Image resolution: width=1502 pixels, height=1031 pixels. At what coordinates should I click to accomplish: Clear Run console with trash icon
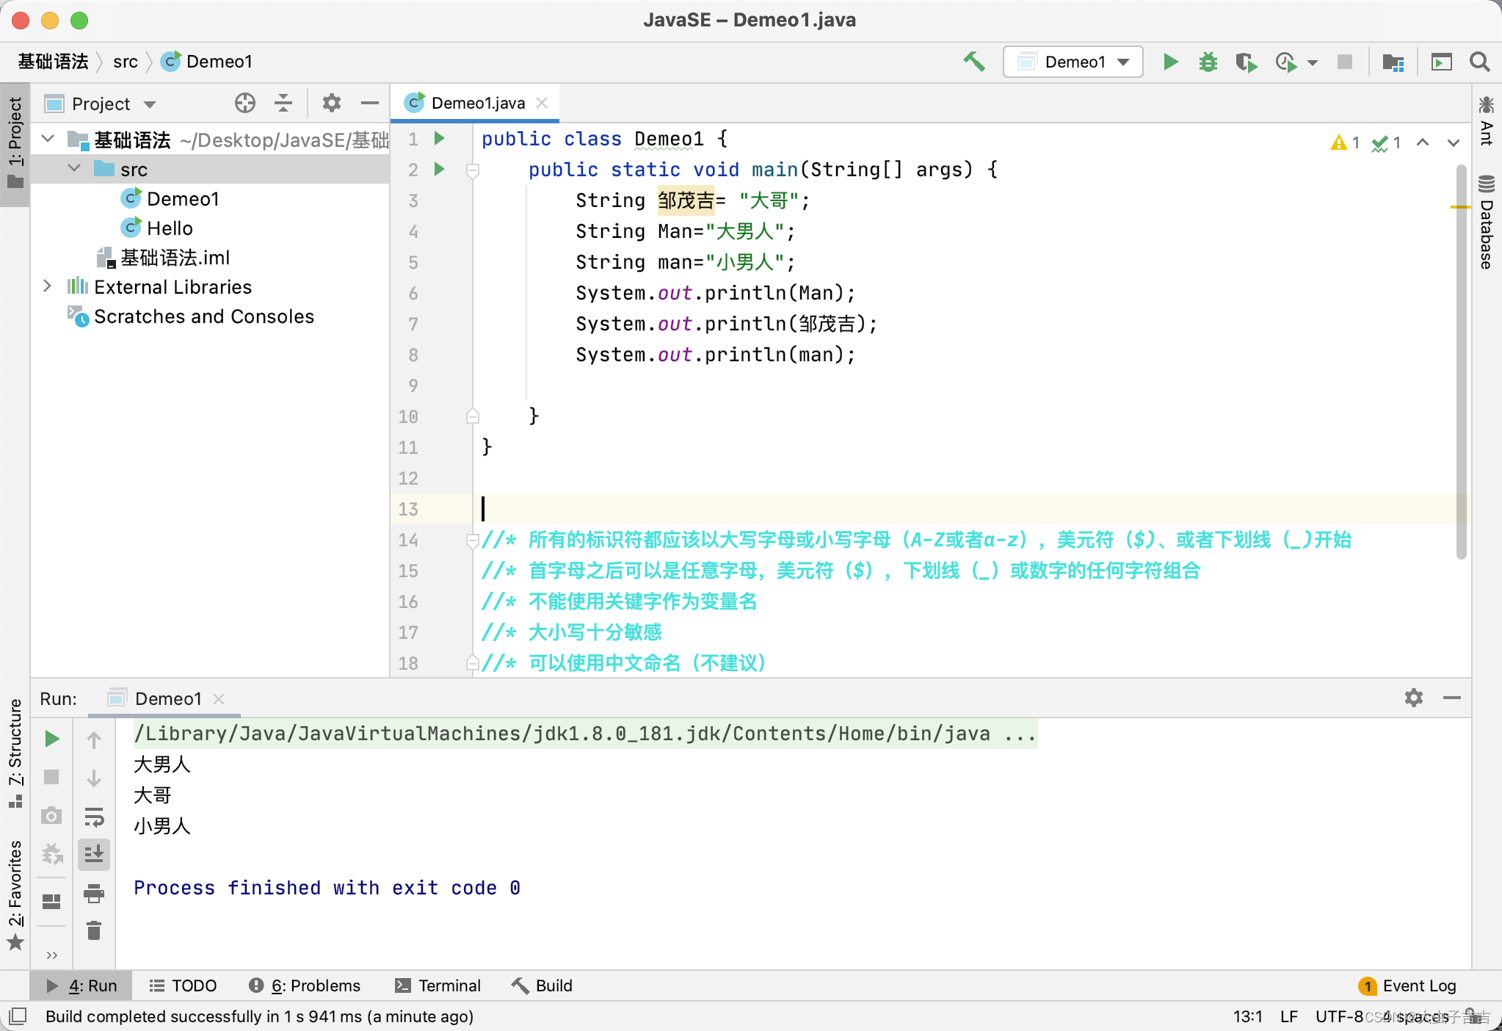point(94,930)
